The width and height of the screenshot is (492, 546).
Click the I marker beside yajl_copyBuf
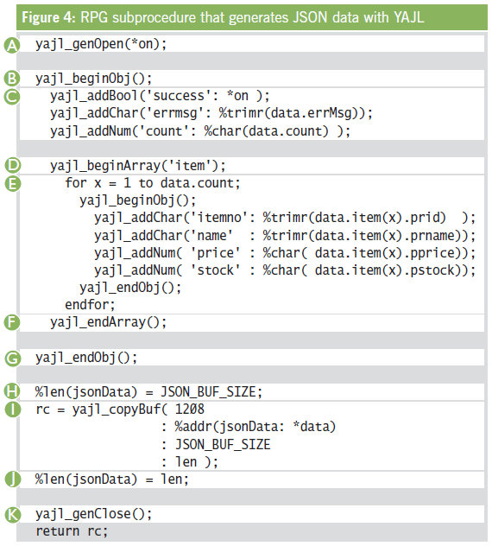13,409
